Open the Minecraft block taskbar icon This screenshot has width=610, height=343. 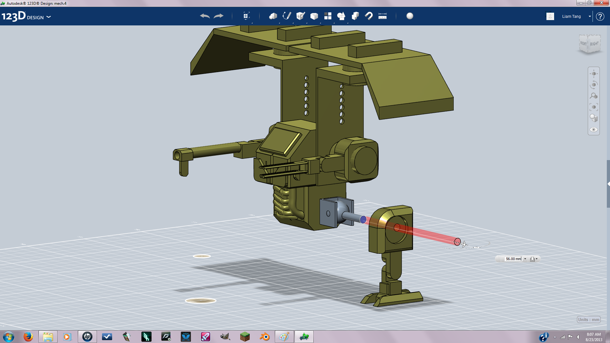click(245, 337)
